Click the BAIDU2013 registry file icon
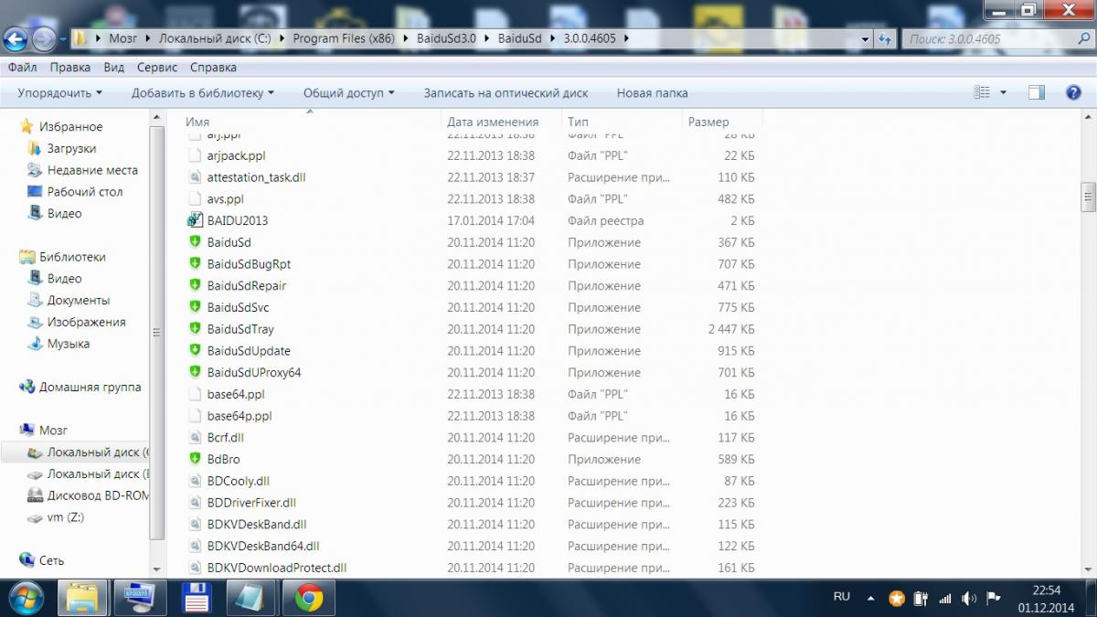 pos(194,220)
